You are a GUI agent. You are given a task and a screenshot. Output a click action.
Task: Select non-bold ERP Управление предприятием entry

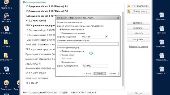pos(40,49)
